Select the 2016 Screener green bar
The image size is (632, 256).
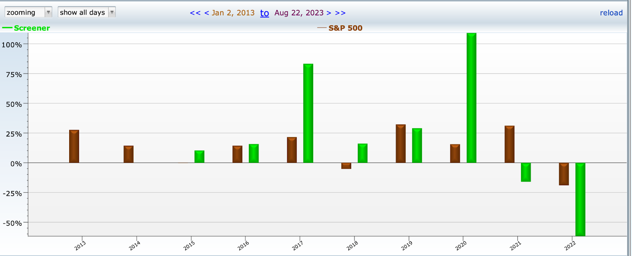(254, 153)
